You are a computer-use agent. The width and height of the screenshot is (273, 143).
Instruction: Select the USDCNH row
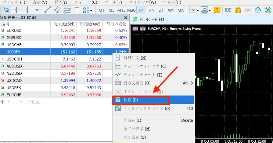pos(56,59)
